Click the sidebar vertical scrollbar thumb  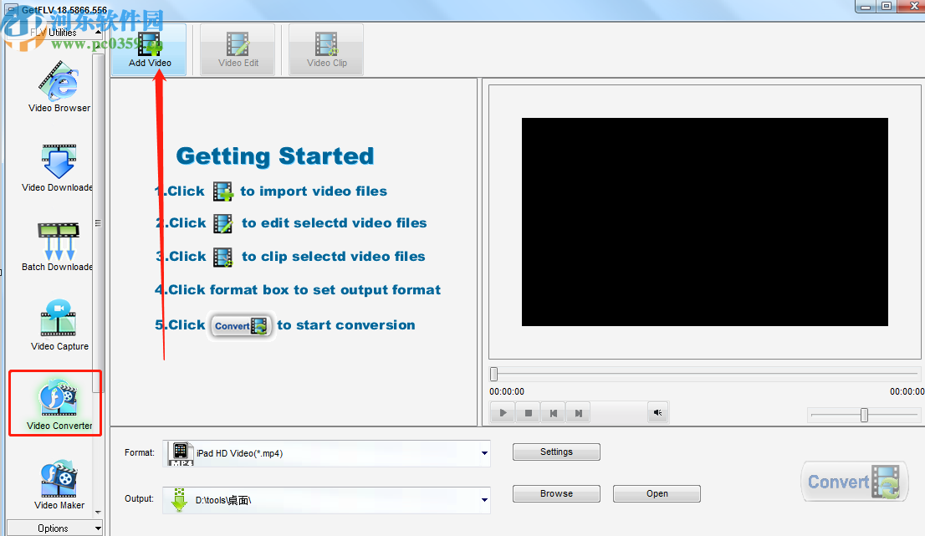(98, 223)
